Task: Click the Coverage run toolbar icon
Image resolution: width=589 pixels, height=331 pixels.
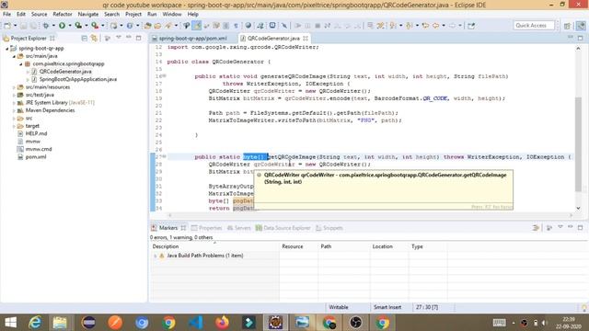Action: [x=78, y=26]
